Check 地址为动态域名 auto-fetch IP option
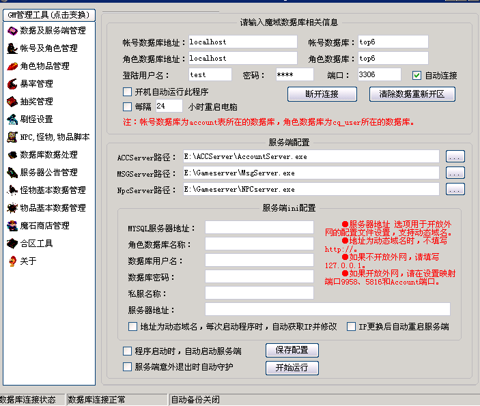The width and height of the screenshot is (480, 406). [132, 326]
